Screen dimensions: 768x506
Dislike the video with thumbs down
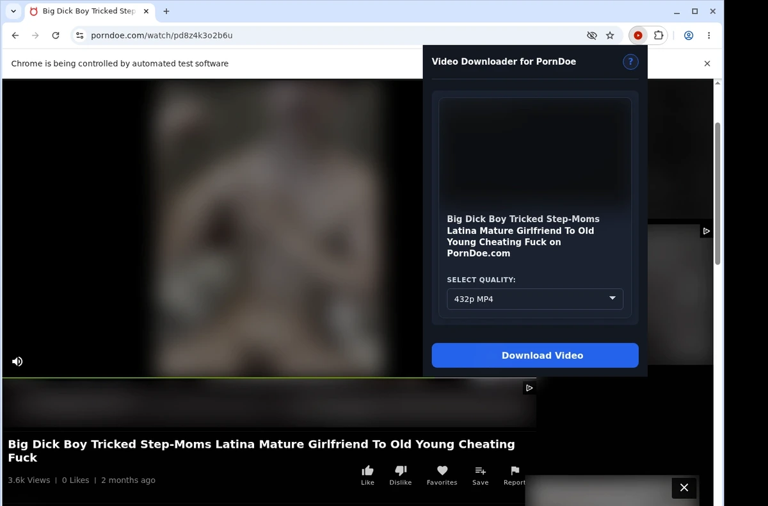pos(401,475)
